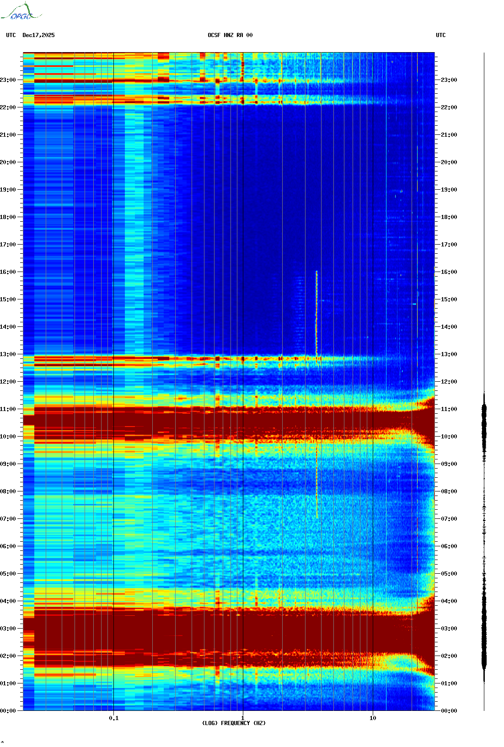Click the Dec17,2025 date label

(x=38, y=35)
